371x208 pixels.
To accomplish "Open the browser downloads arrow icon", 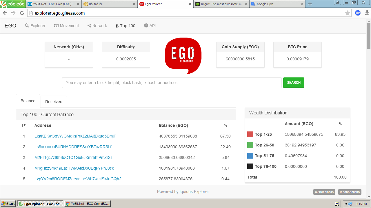I will click(x=367, y=13).
